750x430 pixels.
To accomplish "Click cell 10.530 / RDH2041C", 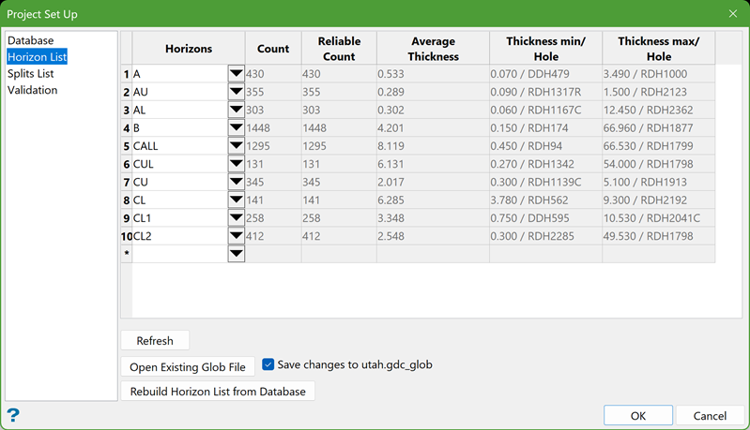I will (x=659, y=218).
